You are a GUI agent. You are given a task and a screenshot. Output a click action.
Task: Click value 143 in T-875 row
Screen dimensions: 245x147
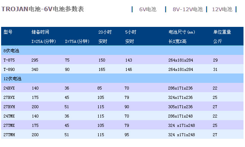[x=128, y=60]
